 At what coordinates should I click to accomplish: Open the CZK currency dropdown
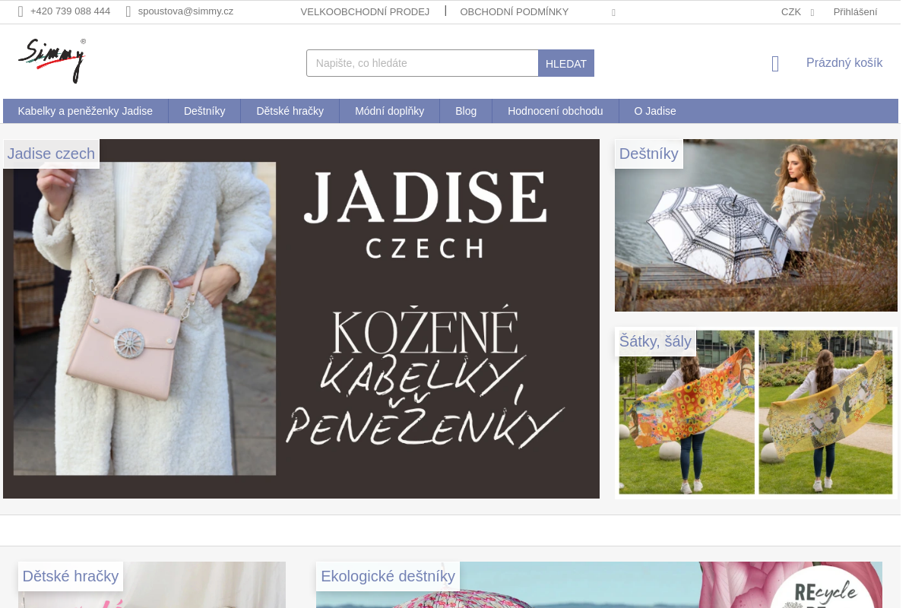796,11
